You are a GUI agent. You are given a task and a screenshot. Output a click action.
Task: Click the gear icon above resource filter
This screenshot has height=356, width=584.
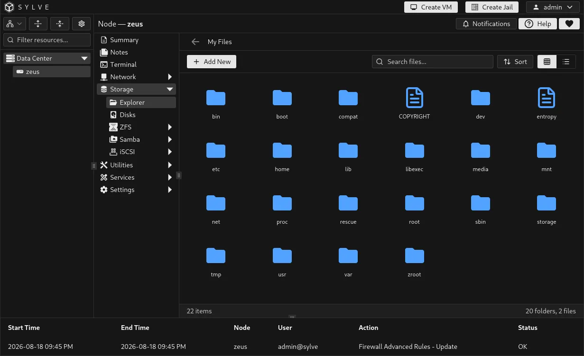click(81, 24)
